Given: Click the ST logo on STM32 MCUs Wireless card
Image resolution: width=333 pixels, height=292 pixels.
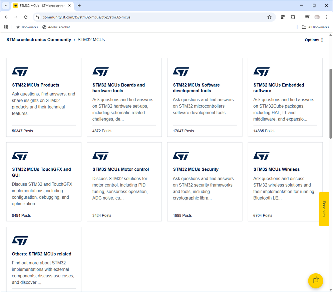Looking at the screenshot, I should (262, 156).
